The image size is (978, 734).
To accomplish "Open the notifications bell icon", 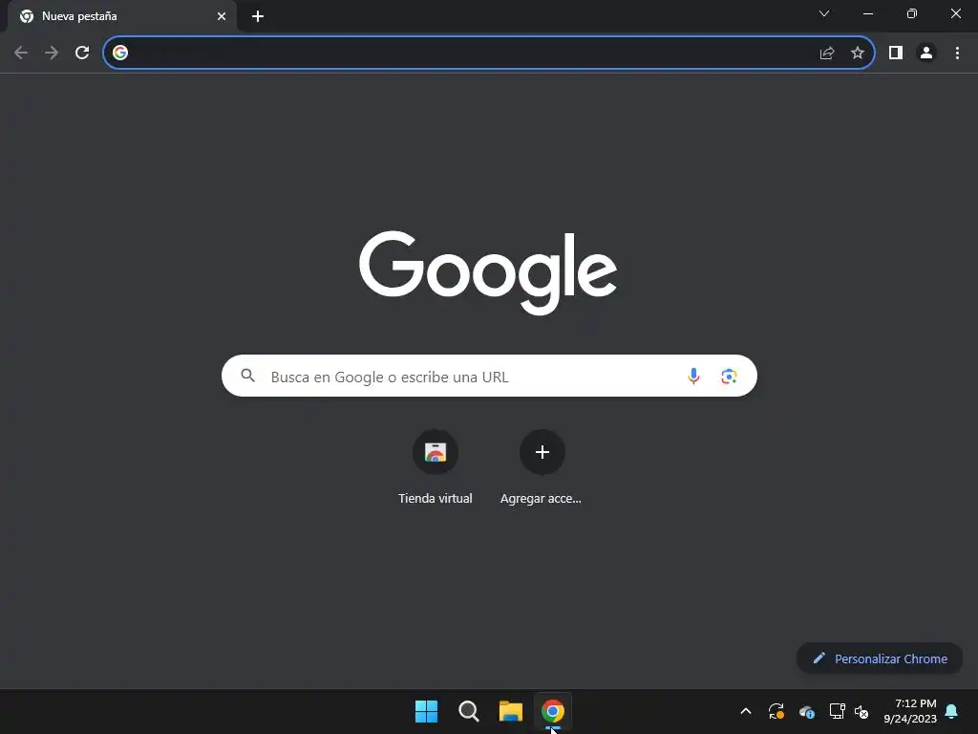I will pos(952,711).
